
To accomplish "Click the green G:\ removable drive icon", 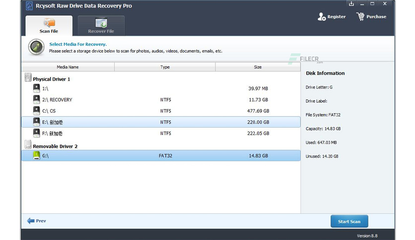I will (37, 155).
